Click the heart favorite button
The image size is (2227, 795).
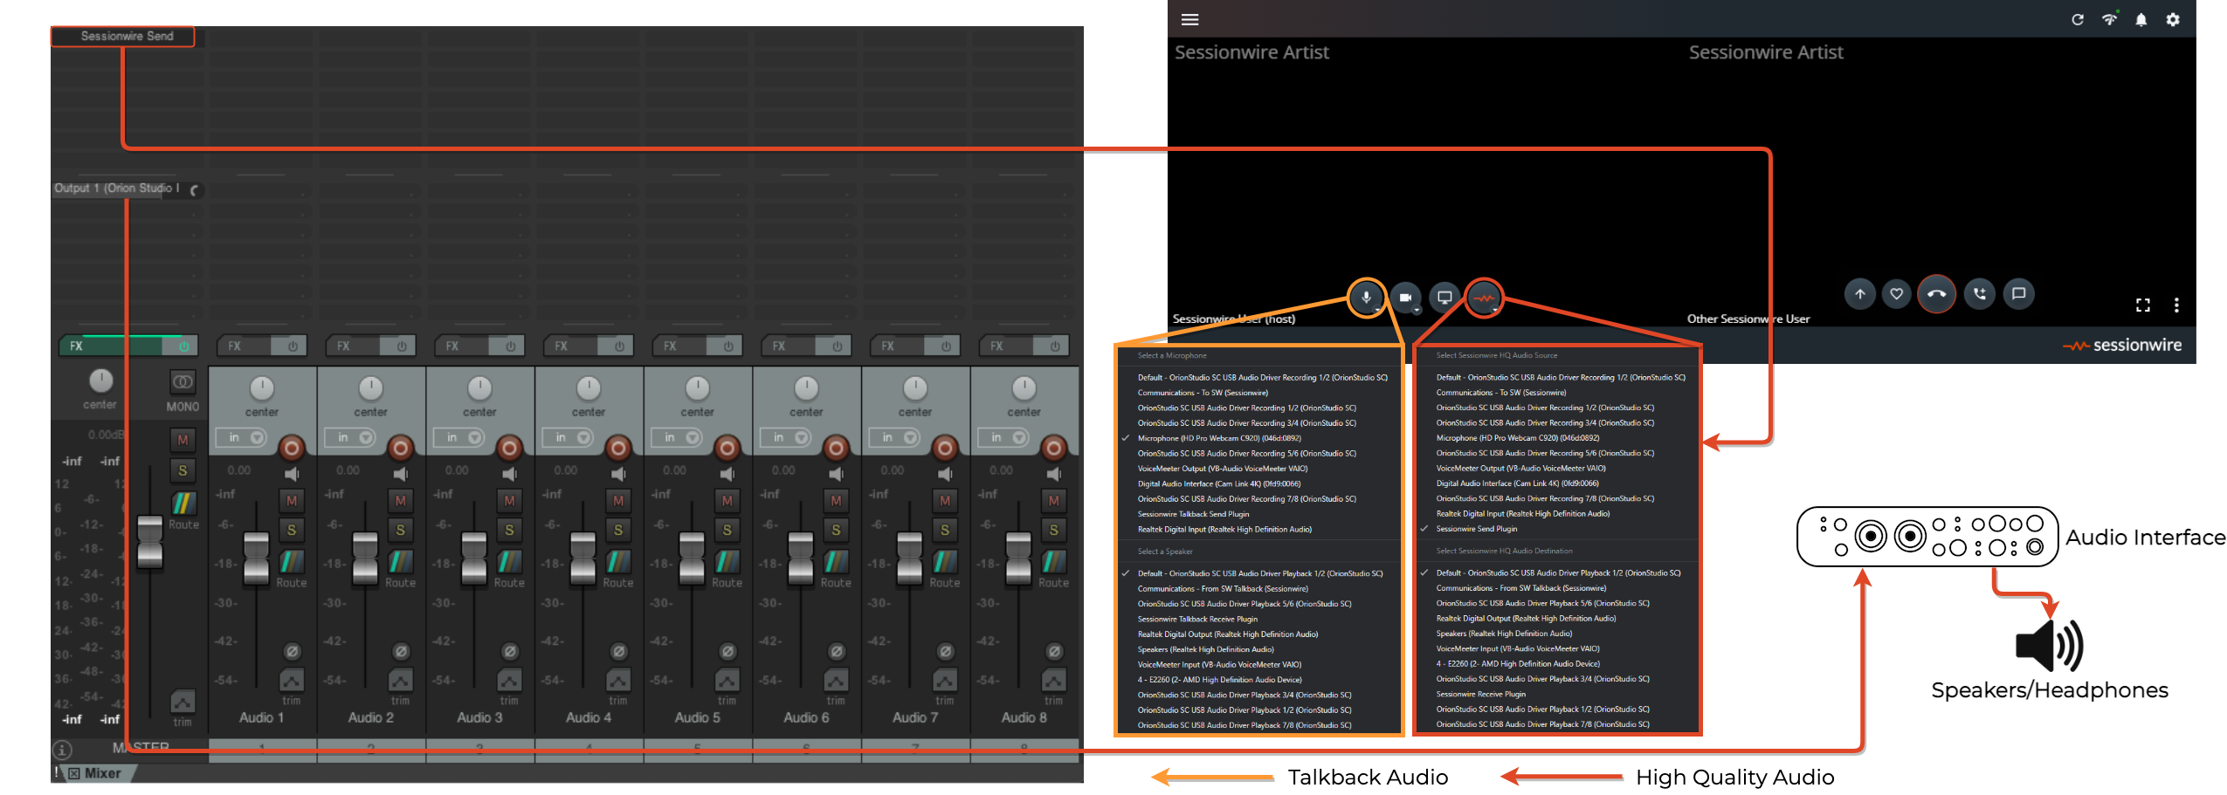[x=1896, y=294]
